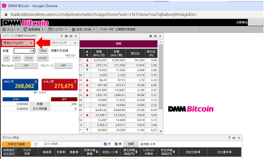
Task: Click the 全ての銘柄 search field
Action: point(72,144)
